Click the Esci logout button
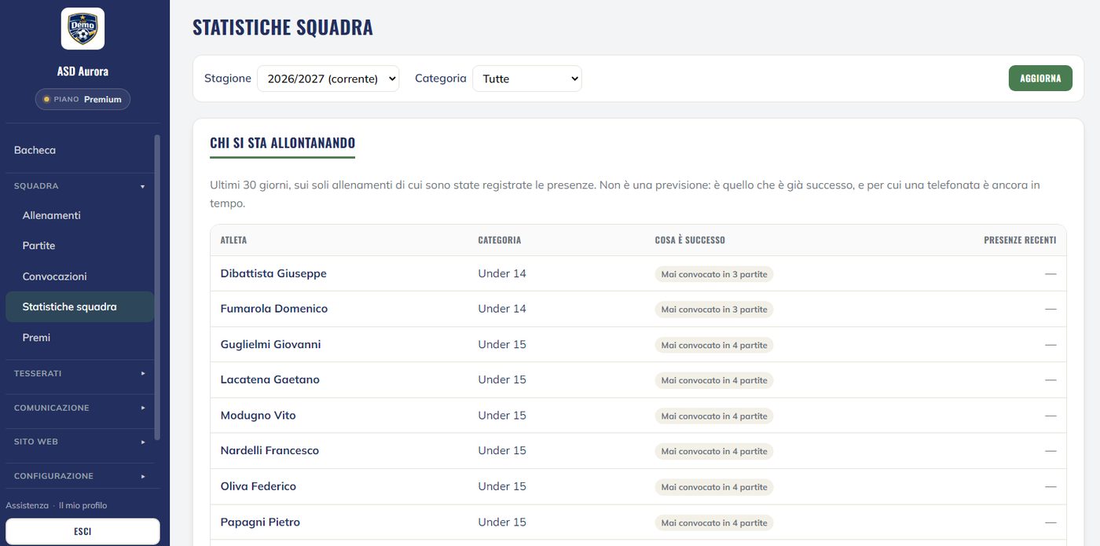This screenshot has height=546, width=1100. coord(82,531)
